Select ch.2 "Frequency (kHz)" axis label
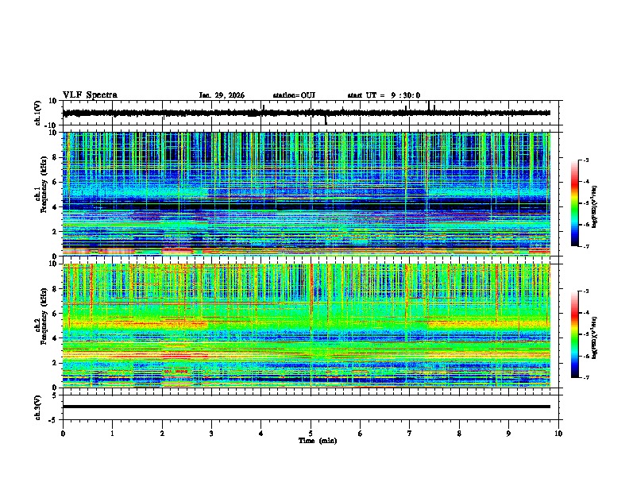The height and width of the screenshot is (486, 629). pyautogui.click(x=44, y=316)
